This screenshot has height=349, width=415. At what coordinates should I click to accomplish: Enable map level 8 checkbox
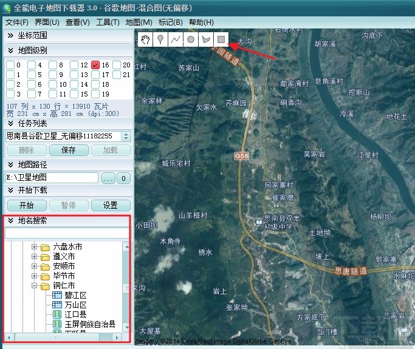coord(53,65)
